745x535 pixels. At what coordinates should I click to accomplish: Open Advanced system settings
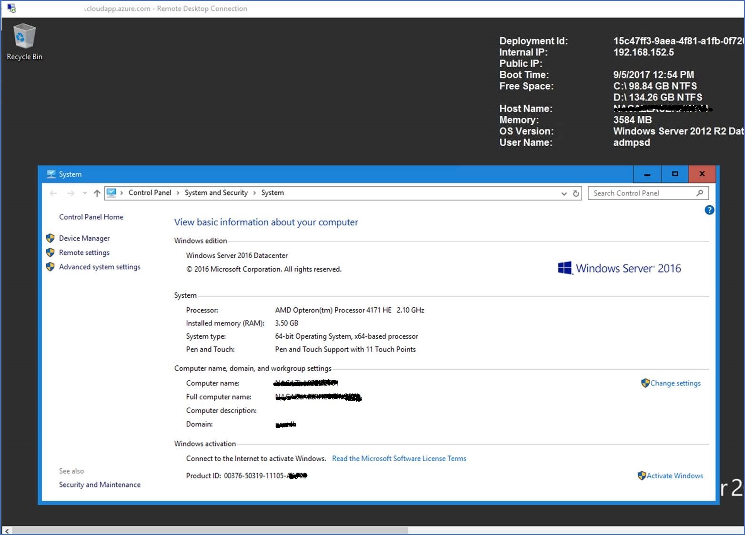tap(100, 267)
